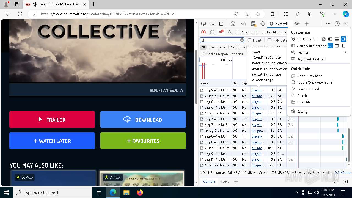
Task: Open Settings from the Customize menu
Action: click(319, 111)
